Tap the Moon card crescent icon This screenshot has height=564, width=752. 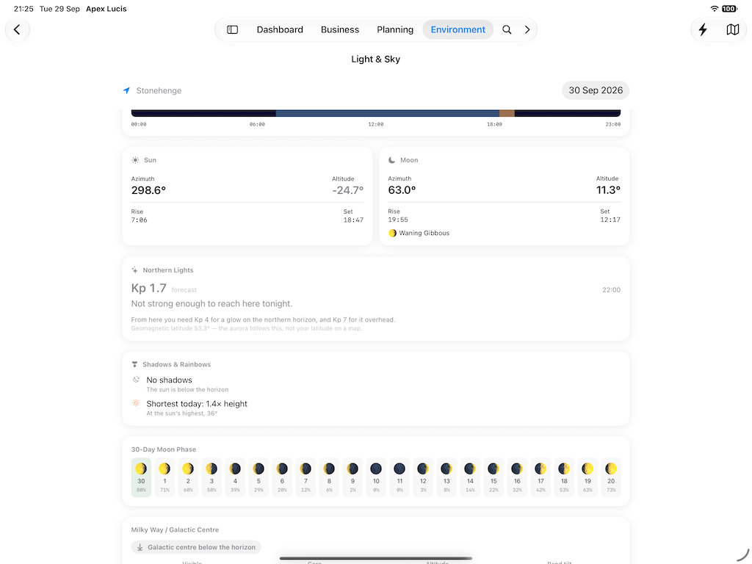tap(392, 160)
